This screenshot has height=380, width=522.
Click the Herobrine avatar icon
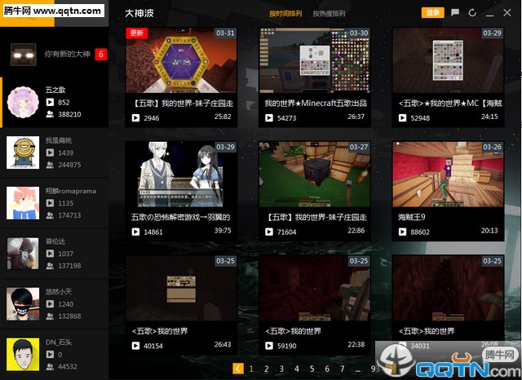pyautogui.click(x=24, y=55)
